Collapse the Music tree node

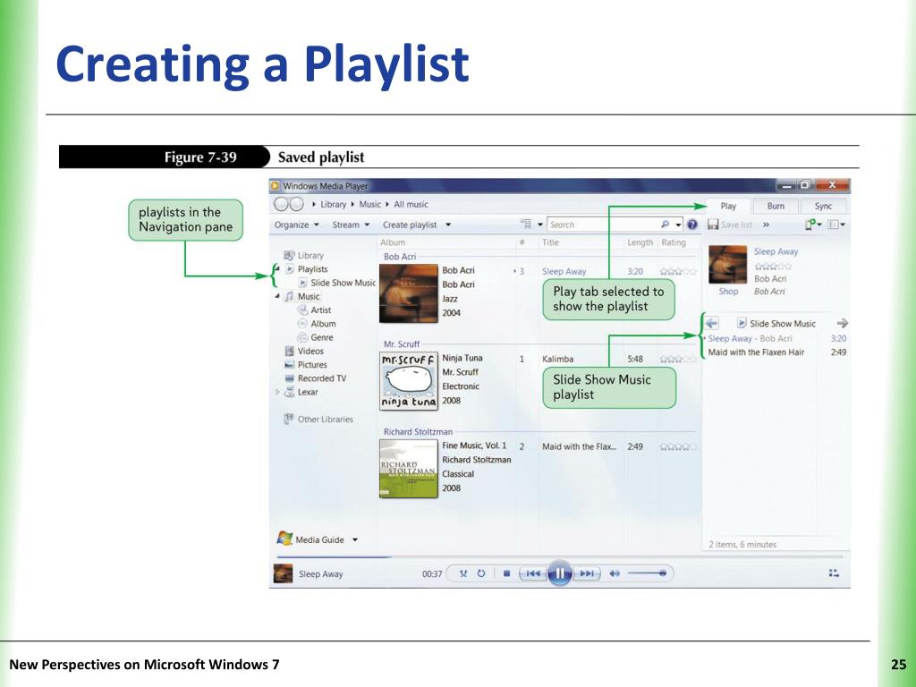tap(277, 296)
